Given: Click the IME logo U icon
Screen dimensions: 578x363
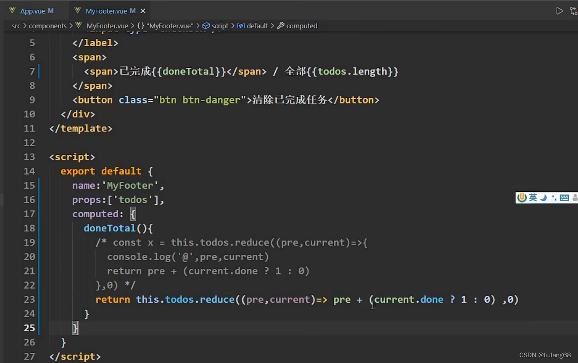Looking at the screenshot, I should click(x=522, y=198).
